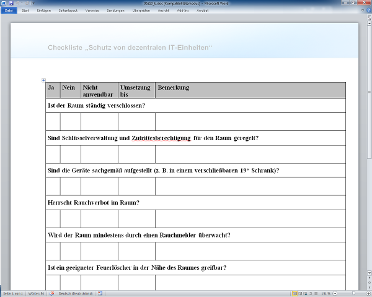
Task: Click the 151 % zoom level button
Action: pyautogui.click(x=325, y=293)
